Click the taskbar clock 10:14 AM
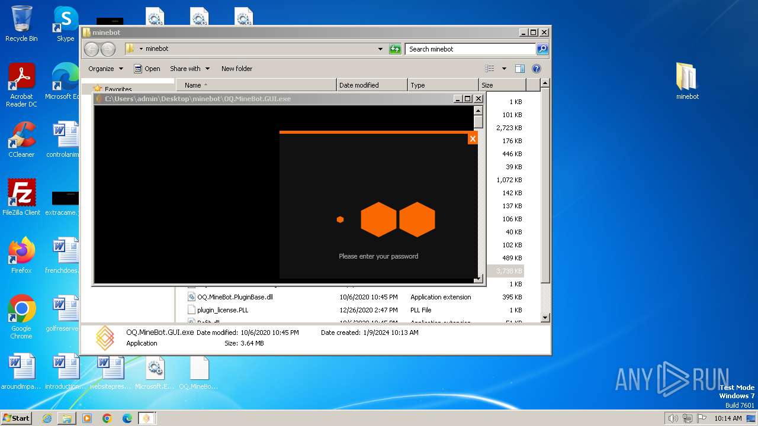The height and width of the screenshot is (426, 758). 728,418
